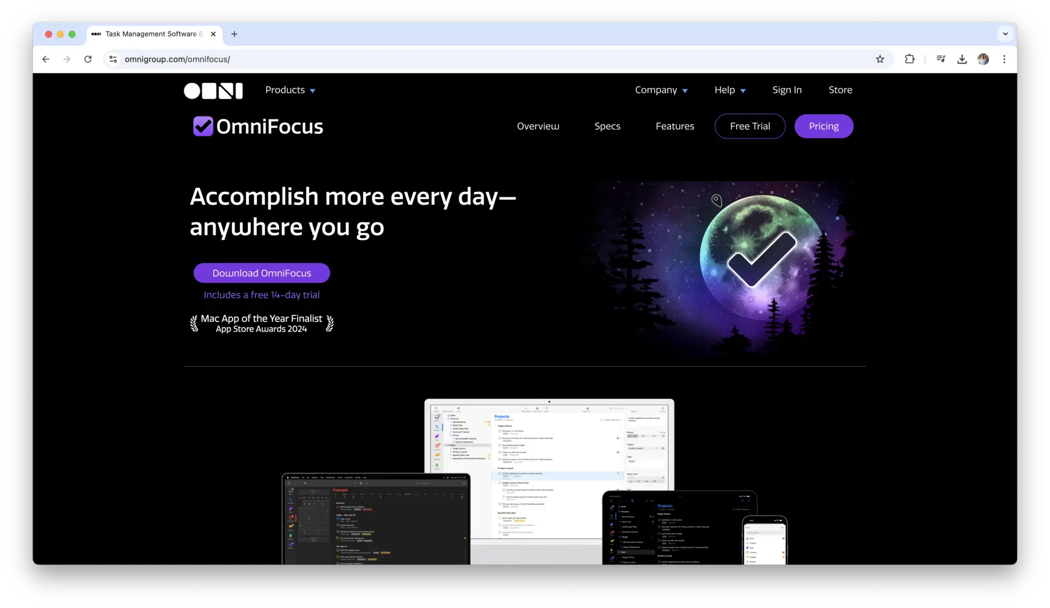Close the Task Management Software tab

point(213,34)
